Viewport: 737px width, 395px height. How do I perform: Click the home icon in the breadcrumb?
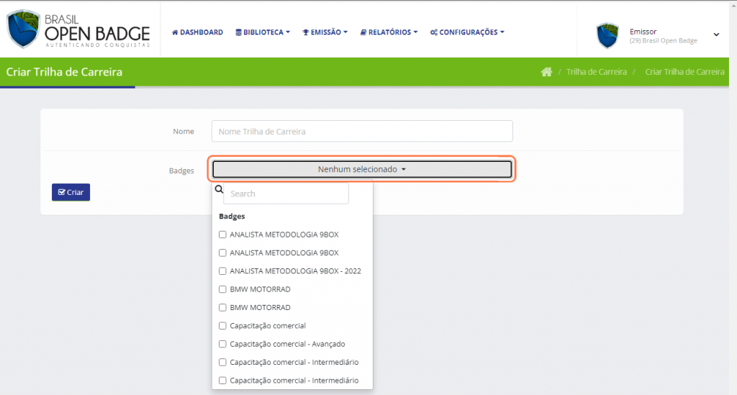pyautogui.click(x=546, y=72)
